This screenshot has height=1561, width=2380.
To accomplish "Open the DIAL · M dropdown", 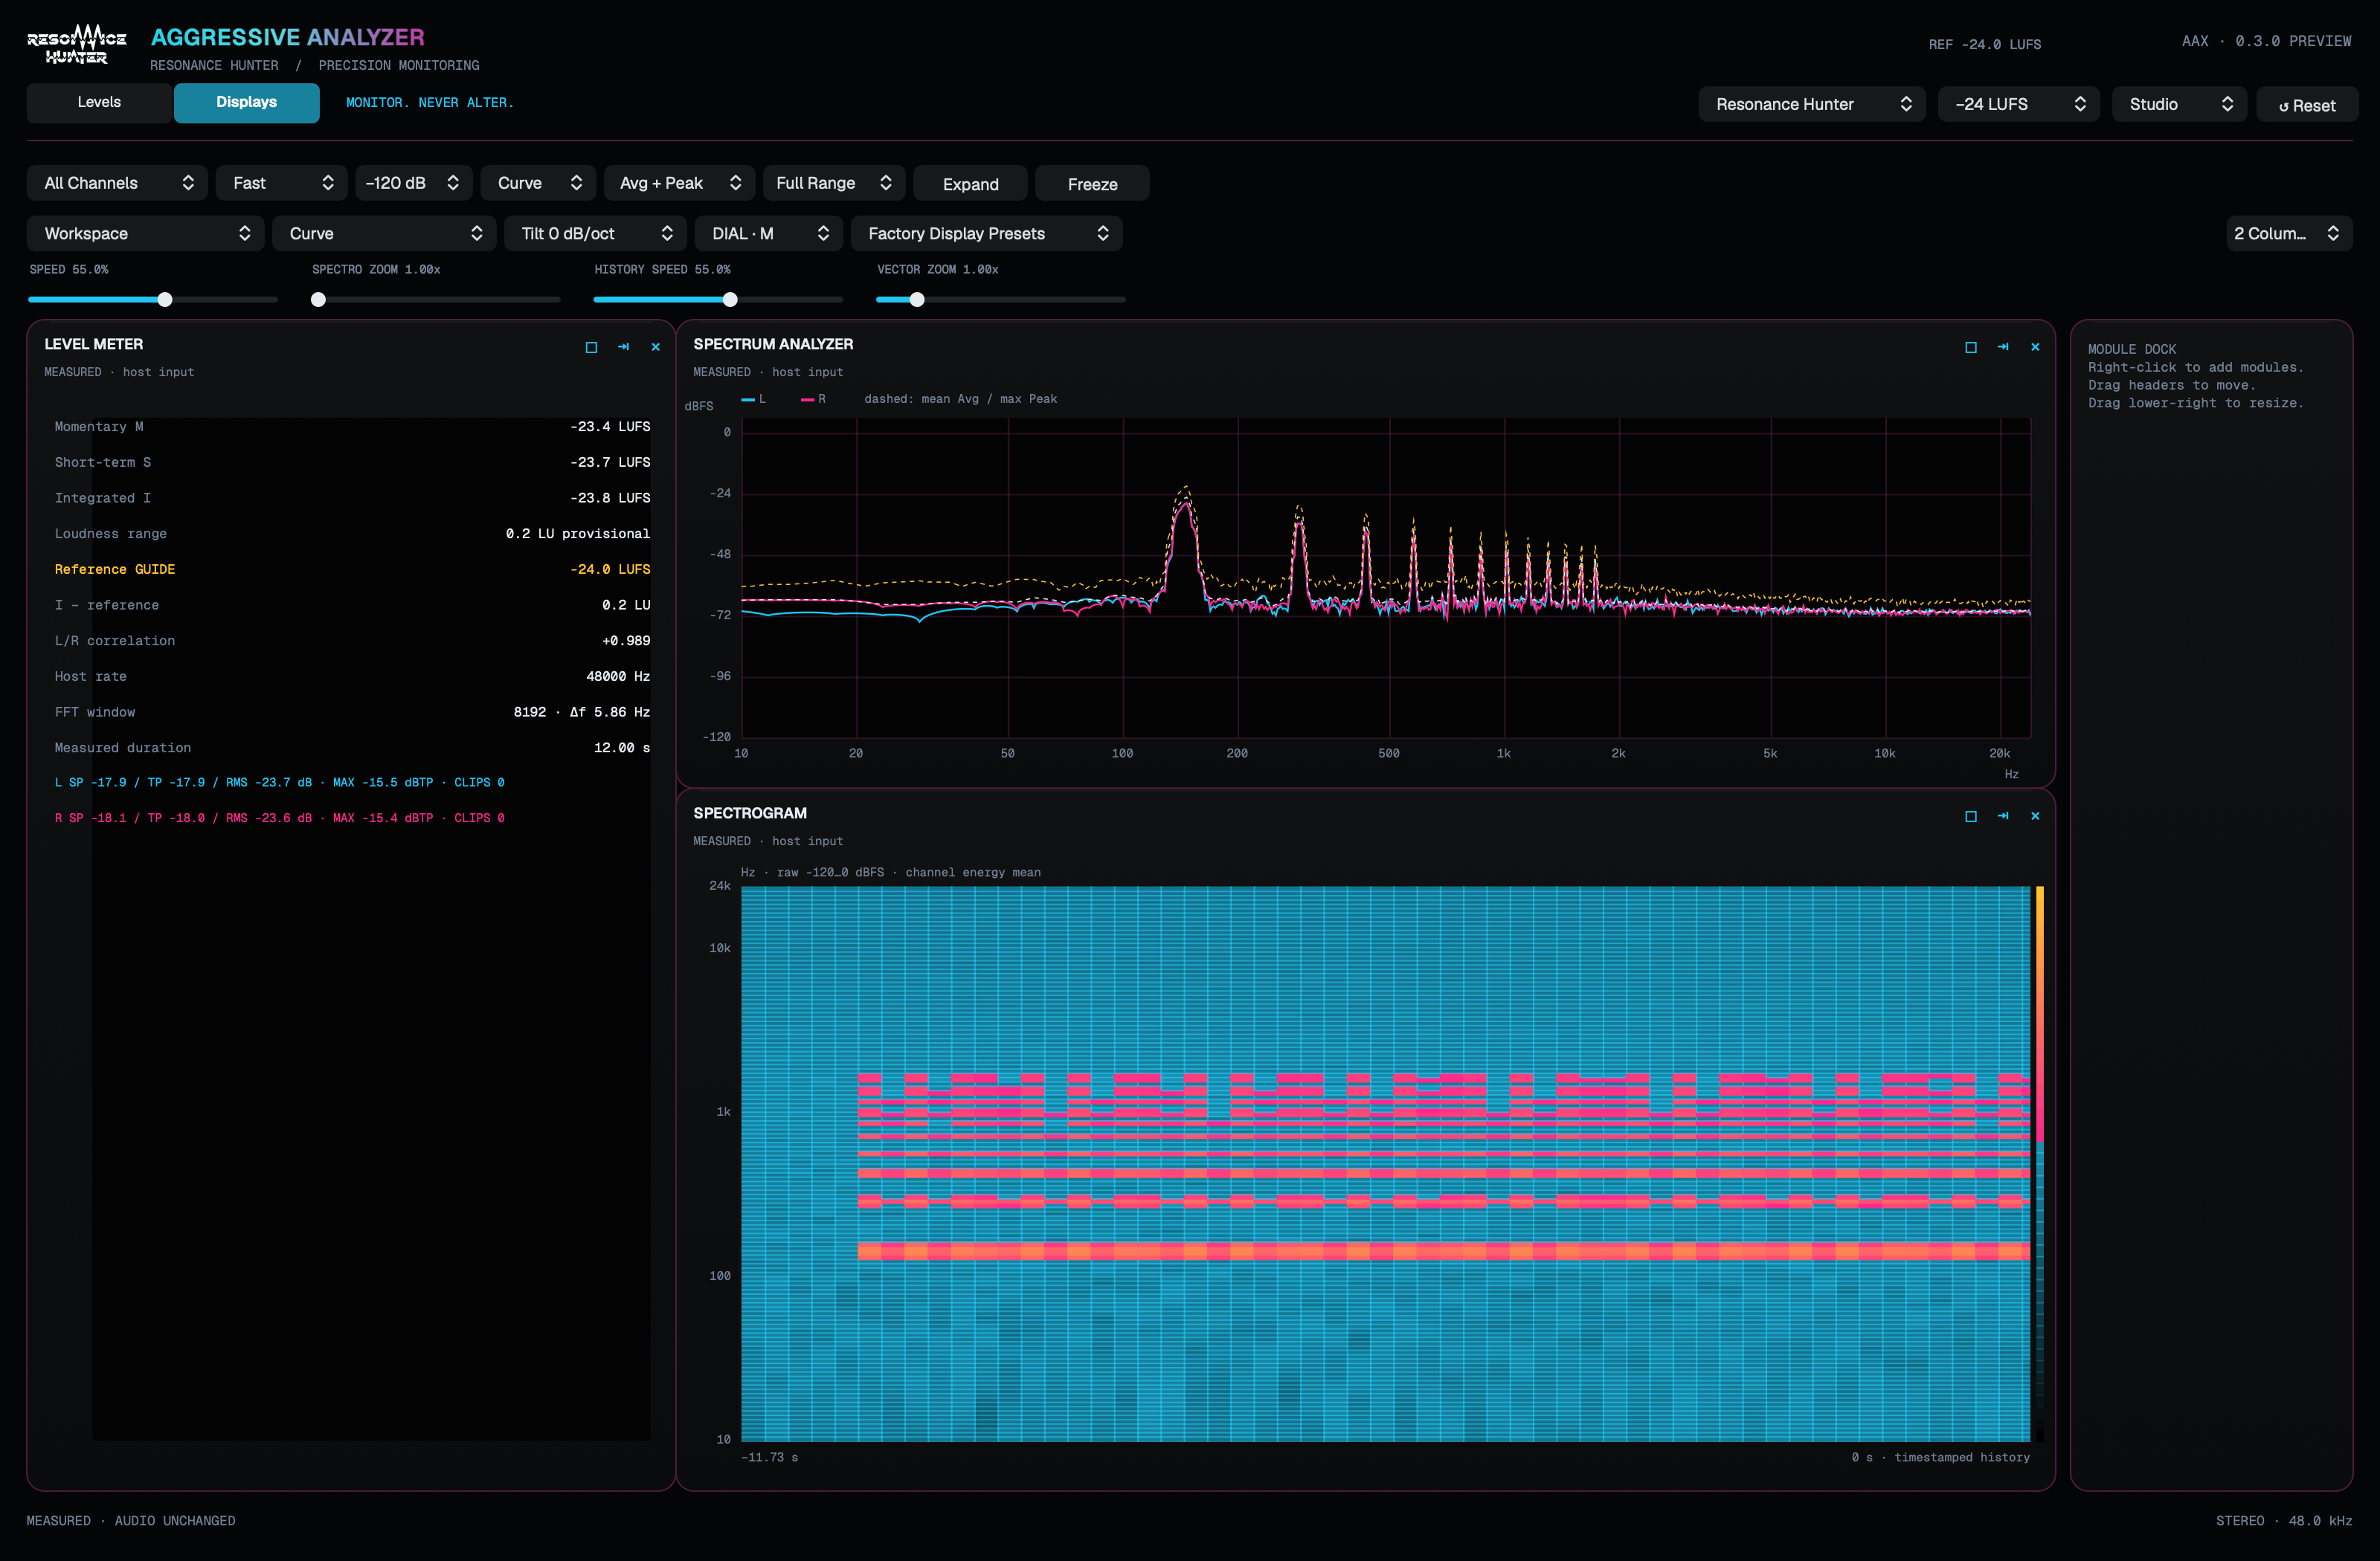I will [768, 233].
